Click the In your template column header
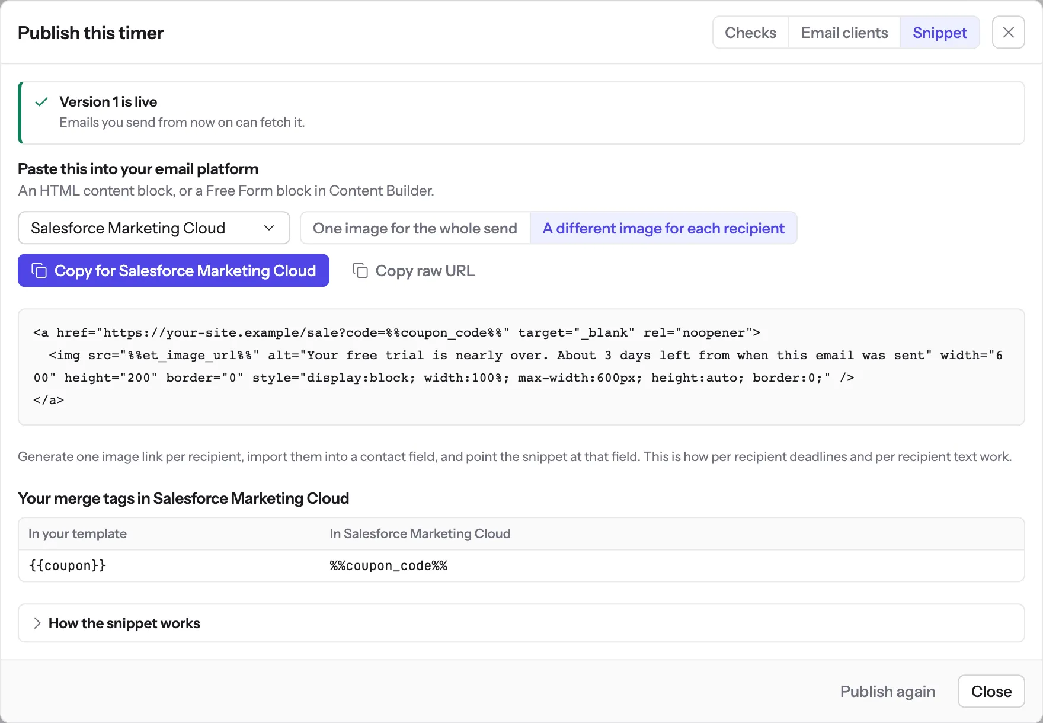 pos(78,533)
